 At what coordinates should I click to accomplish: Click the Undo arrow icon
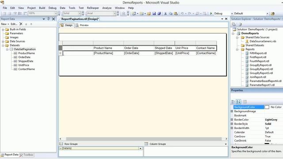[182, 14]
